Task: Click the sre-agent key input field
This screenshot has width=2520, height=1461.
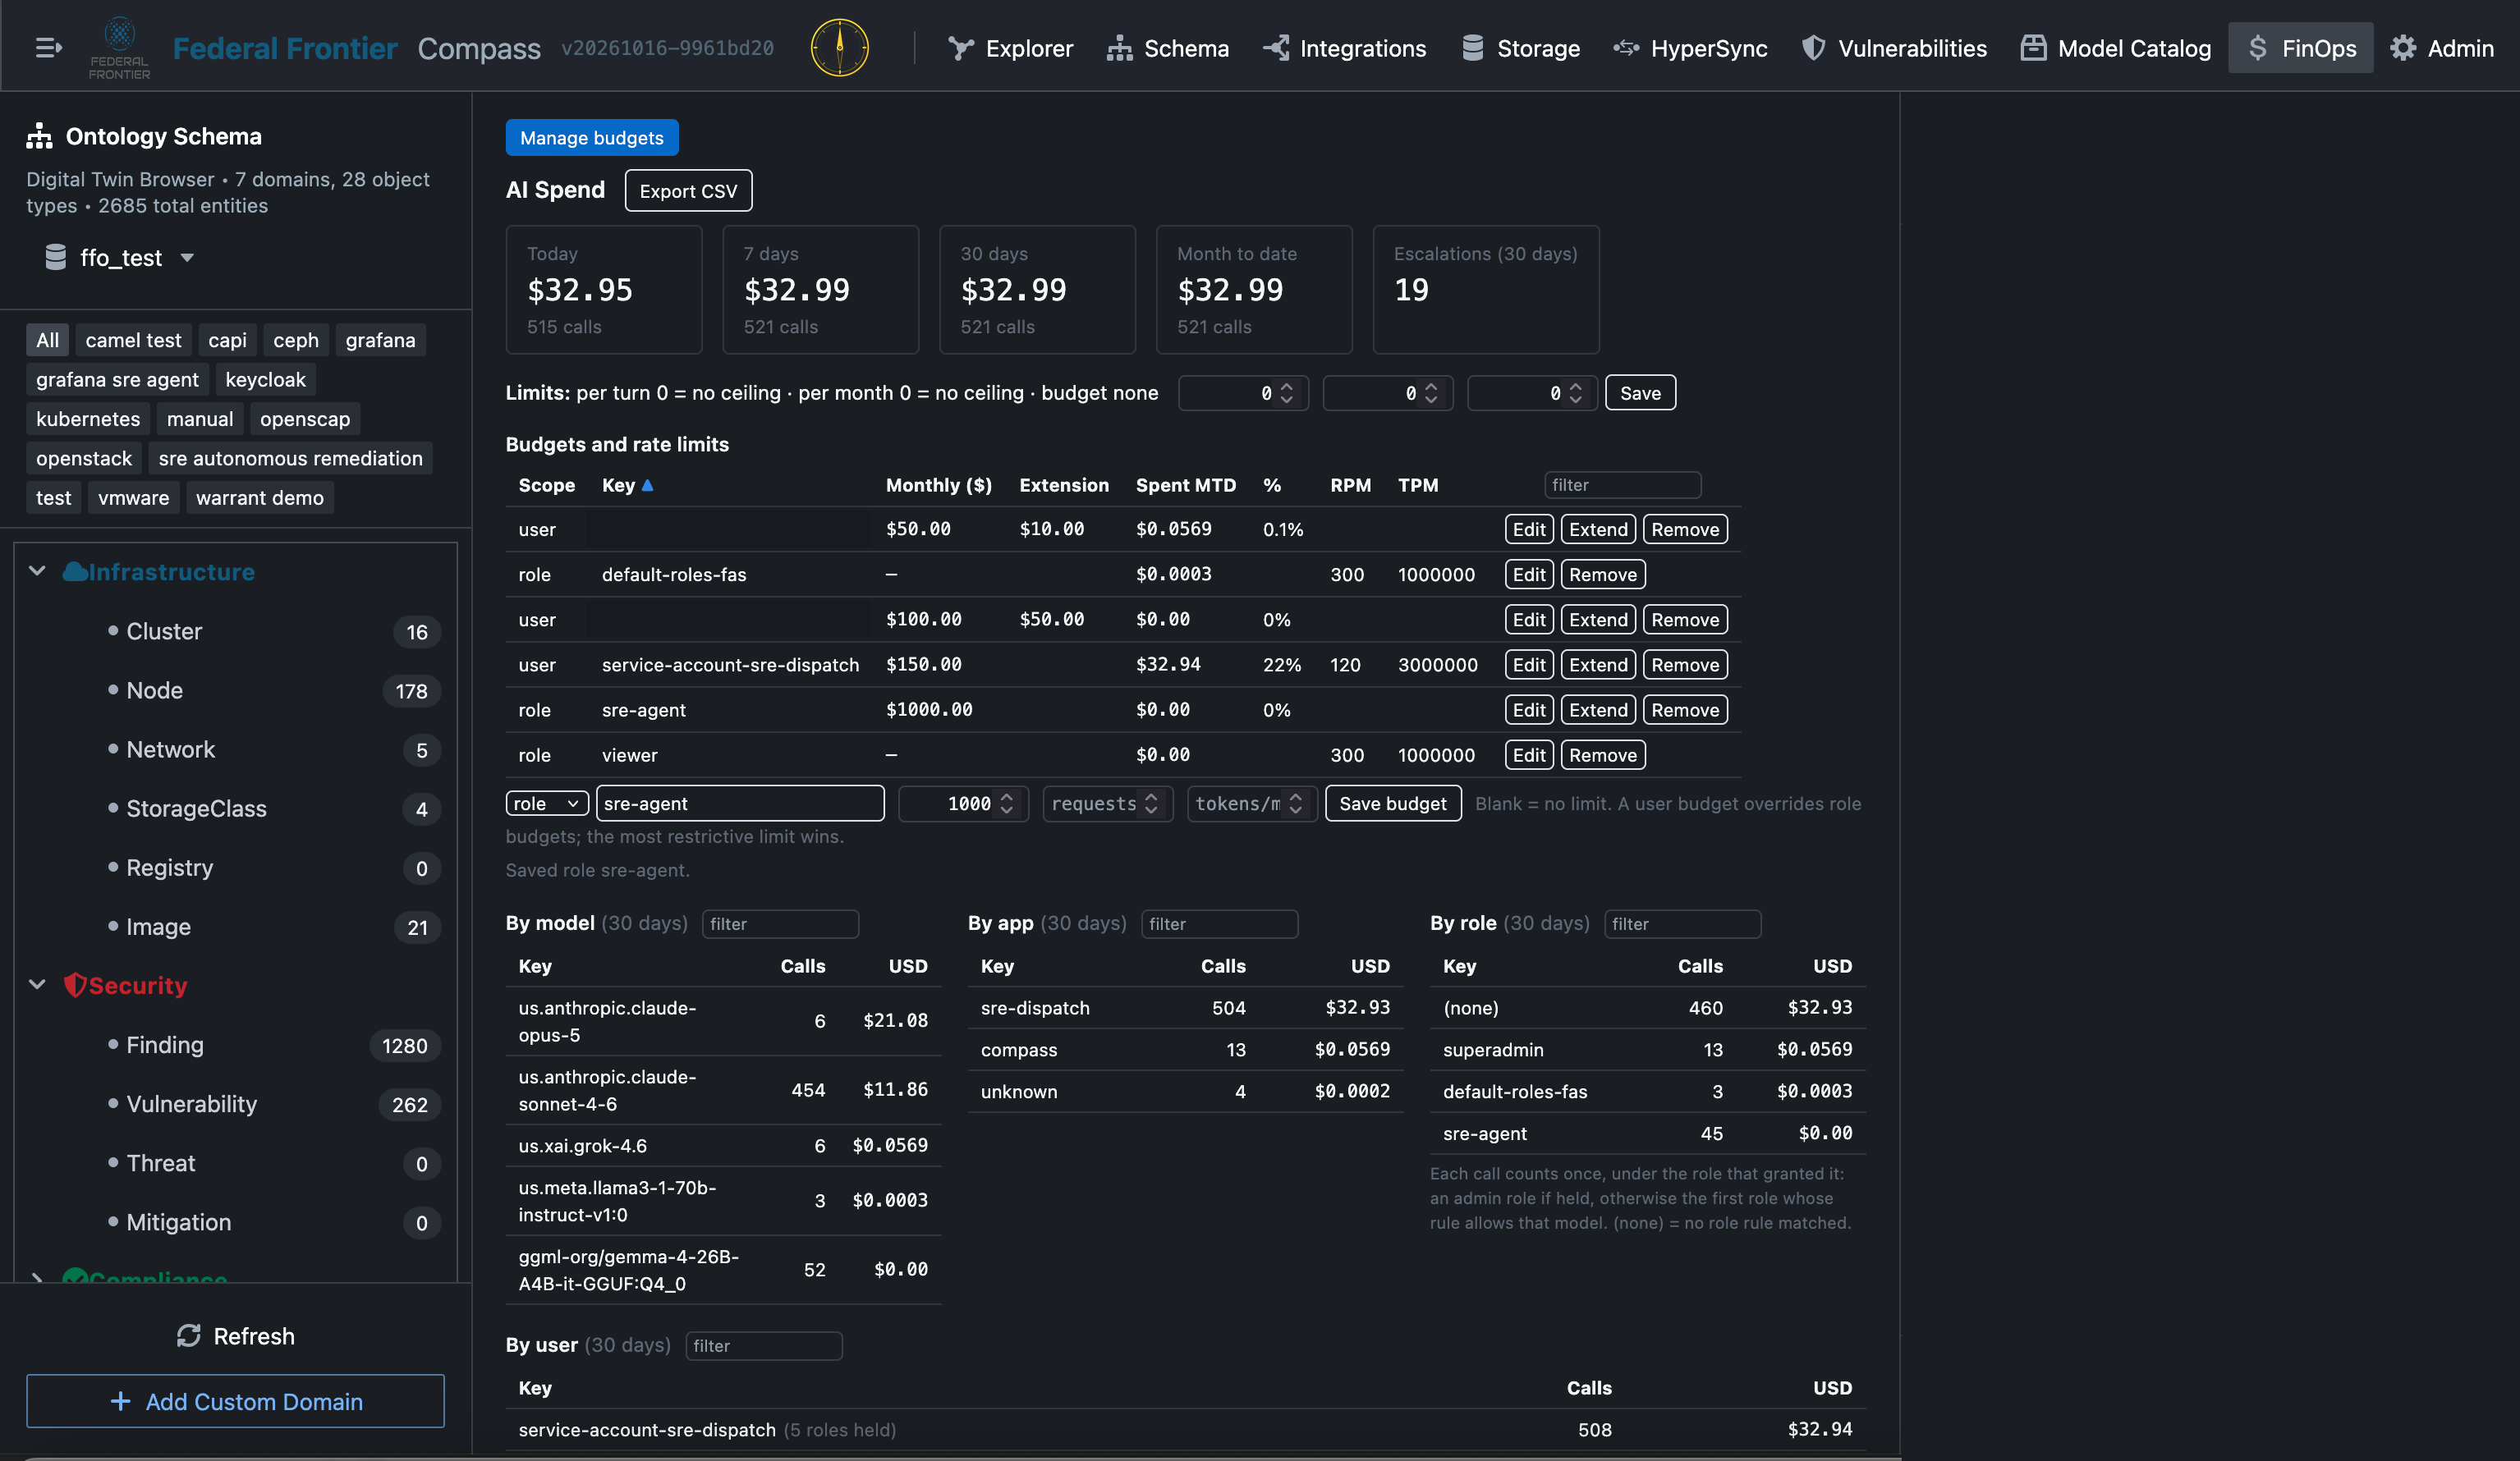Action: pyautogui.click(x=740, y=804)
